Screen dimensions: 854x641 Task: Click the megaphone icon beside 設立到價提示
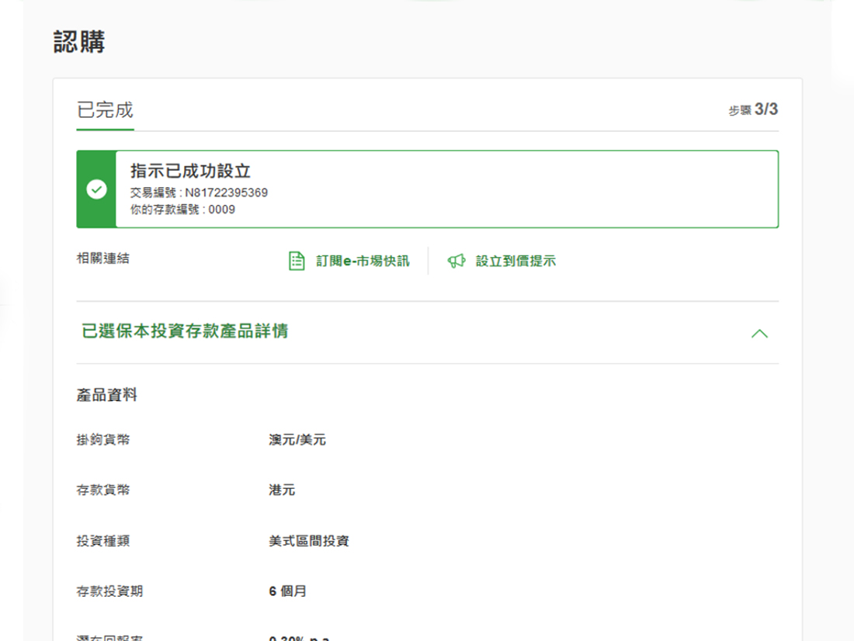pos(457,261)
